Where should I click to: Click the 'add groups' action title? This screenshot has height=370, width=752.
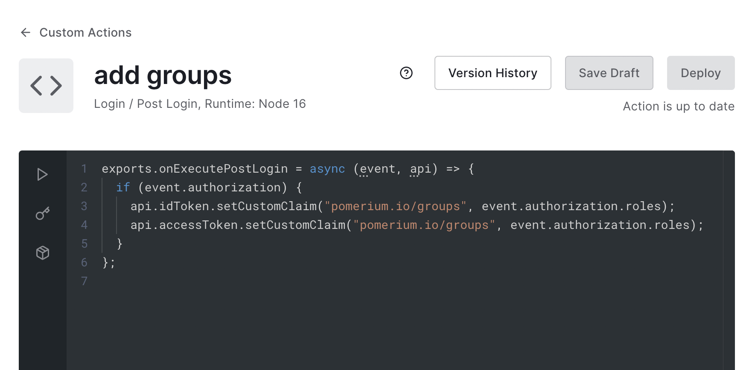tap(163, 75)
